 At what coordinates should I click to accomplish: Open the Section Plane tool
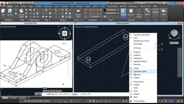point(78,14)
